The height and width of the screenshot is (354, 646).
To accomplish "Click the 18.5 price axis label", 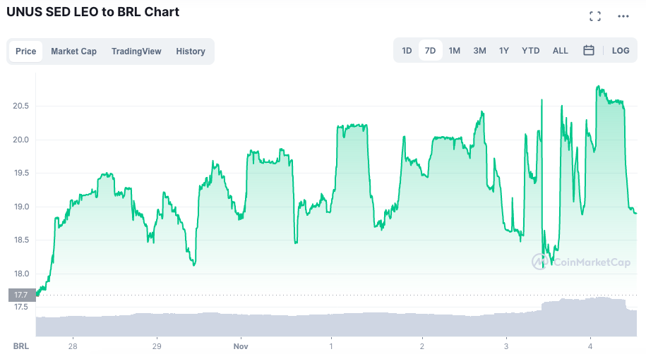I will coord(21,240).
